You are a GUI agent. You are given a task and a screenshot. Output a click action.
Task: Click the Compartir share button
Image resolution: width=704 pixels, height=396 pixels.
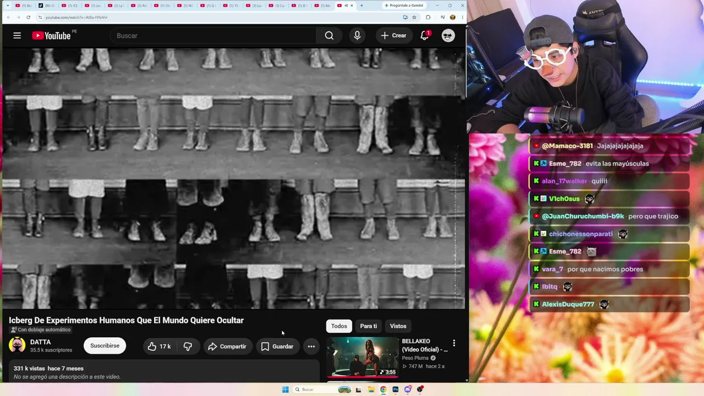click(x=227, y=346)
